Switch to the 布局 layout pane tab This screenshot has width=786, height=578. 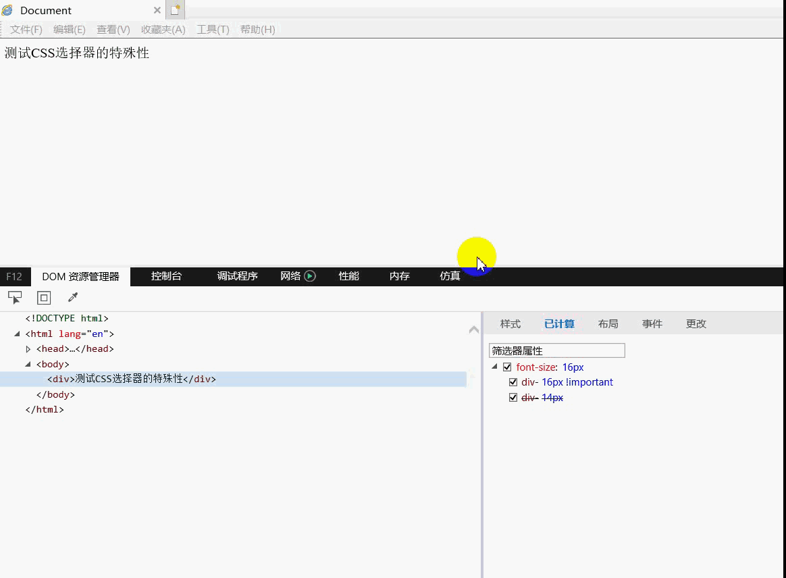click(608, 324)
